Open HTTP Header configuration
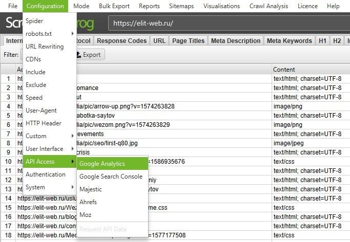This screenshot has width=350, height=242. coord(50,123)
